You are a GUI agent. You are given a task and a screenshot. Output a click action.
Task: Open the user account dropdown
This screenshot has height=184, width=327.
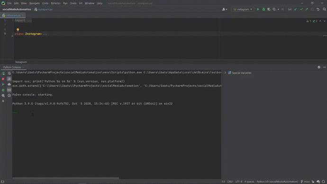[x=225, y=9]
